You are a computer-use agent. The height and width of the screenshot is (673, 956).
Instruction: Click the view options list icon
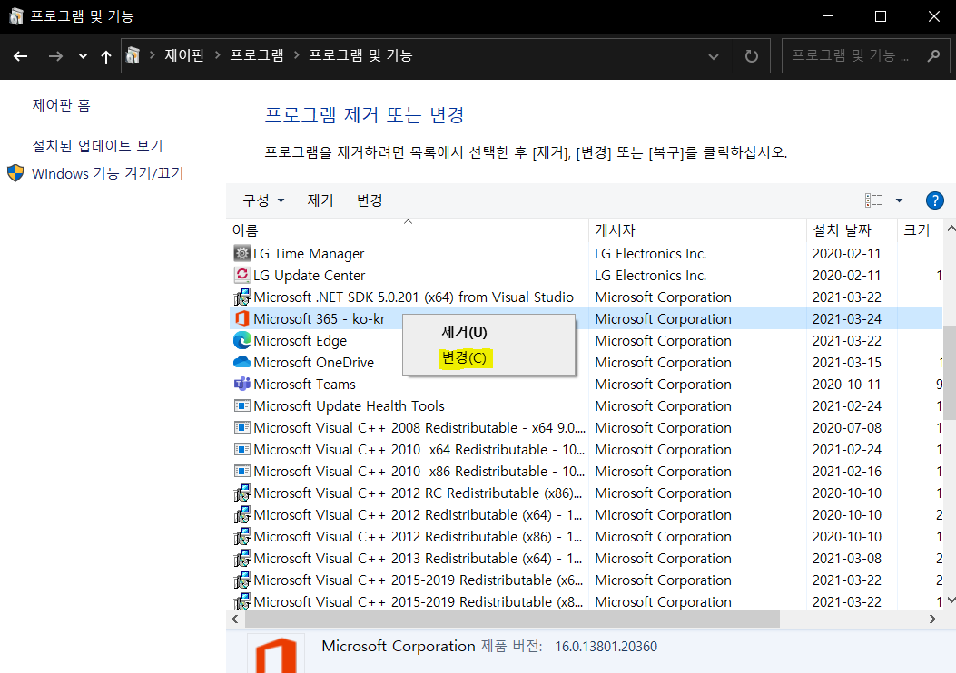[x=873, y=200]
